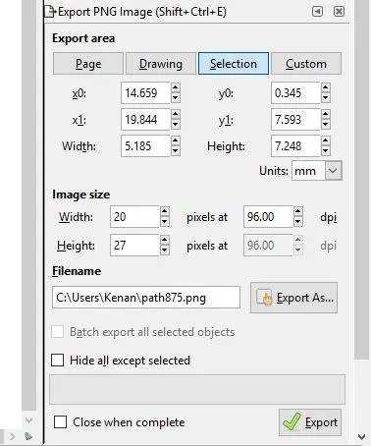371x446 pixels.
Task: Decrease export area Height with down arrow
Action: pyautogui.click(x=325, y=151)
